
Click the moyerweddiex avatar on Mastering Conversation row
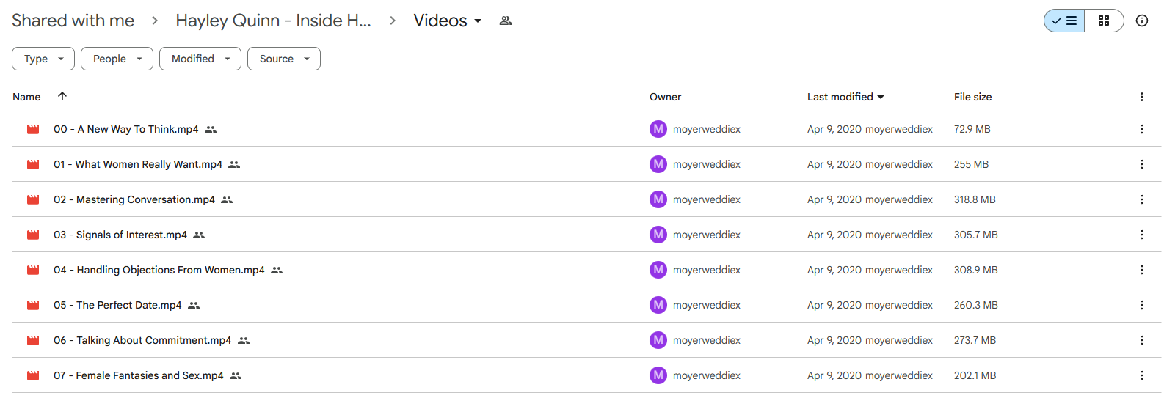pos(658,199)
